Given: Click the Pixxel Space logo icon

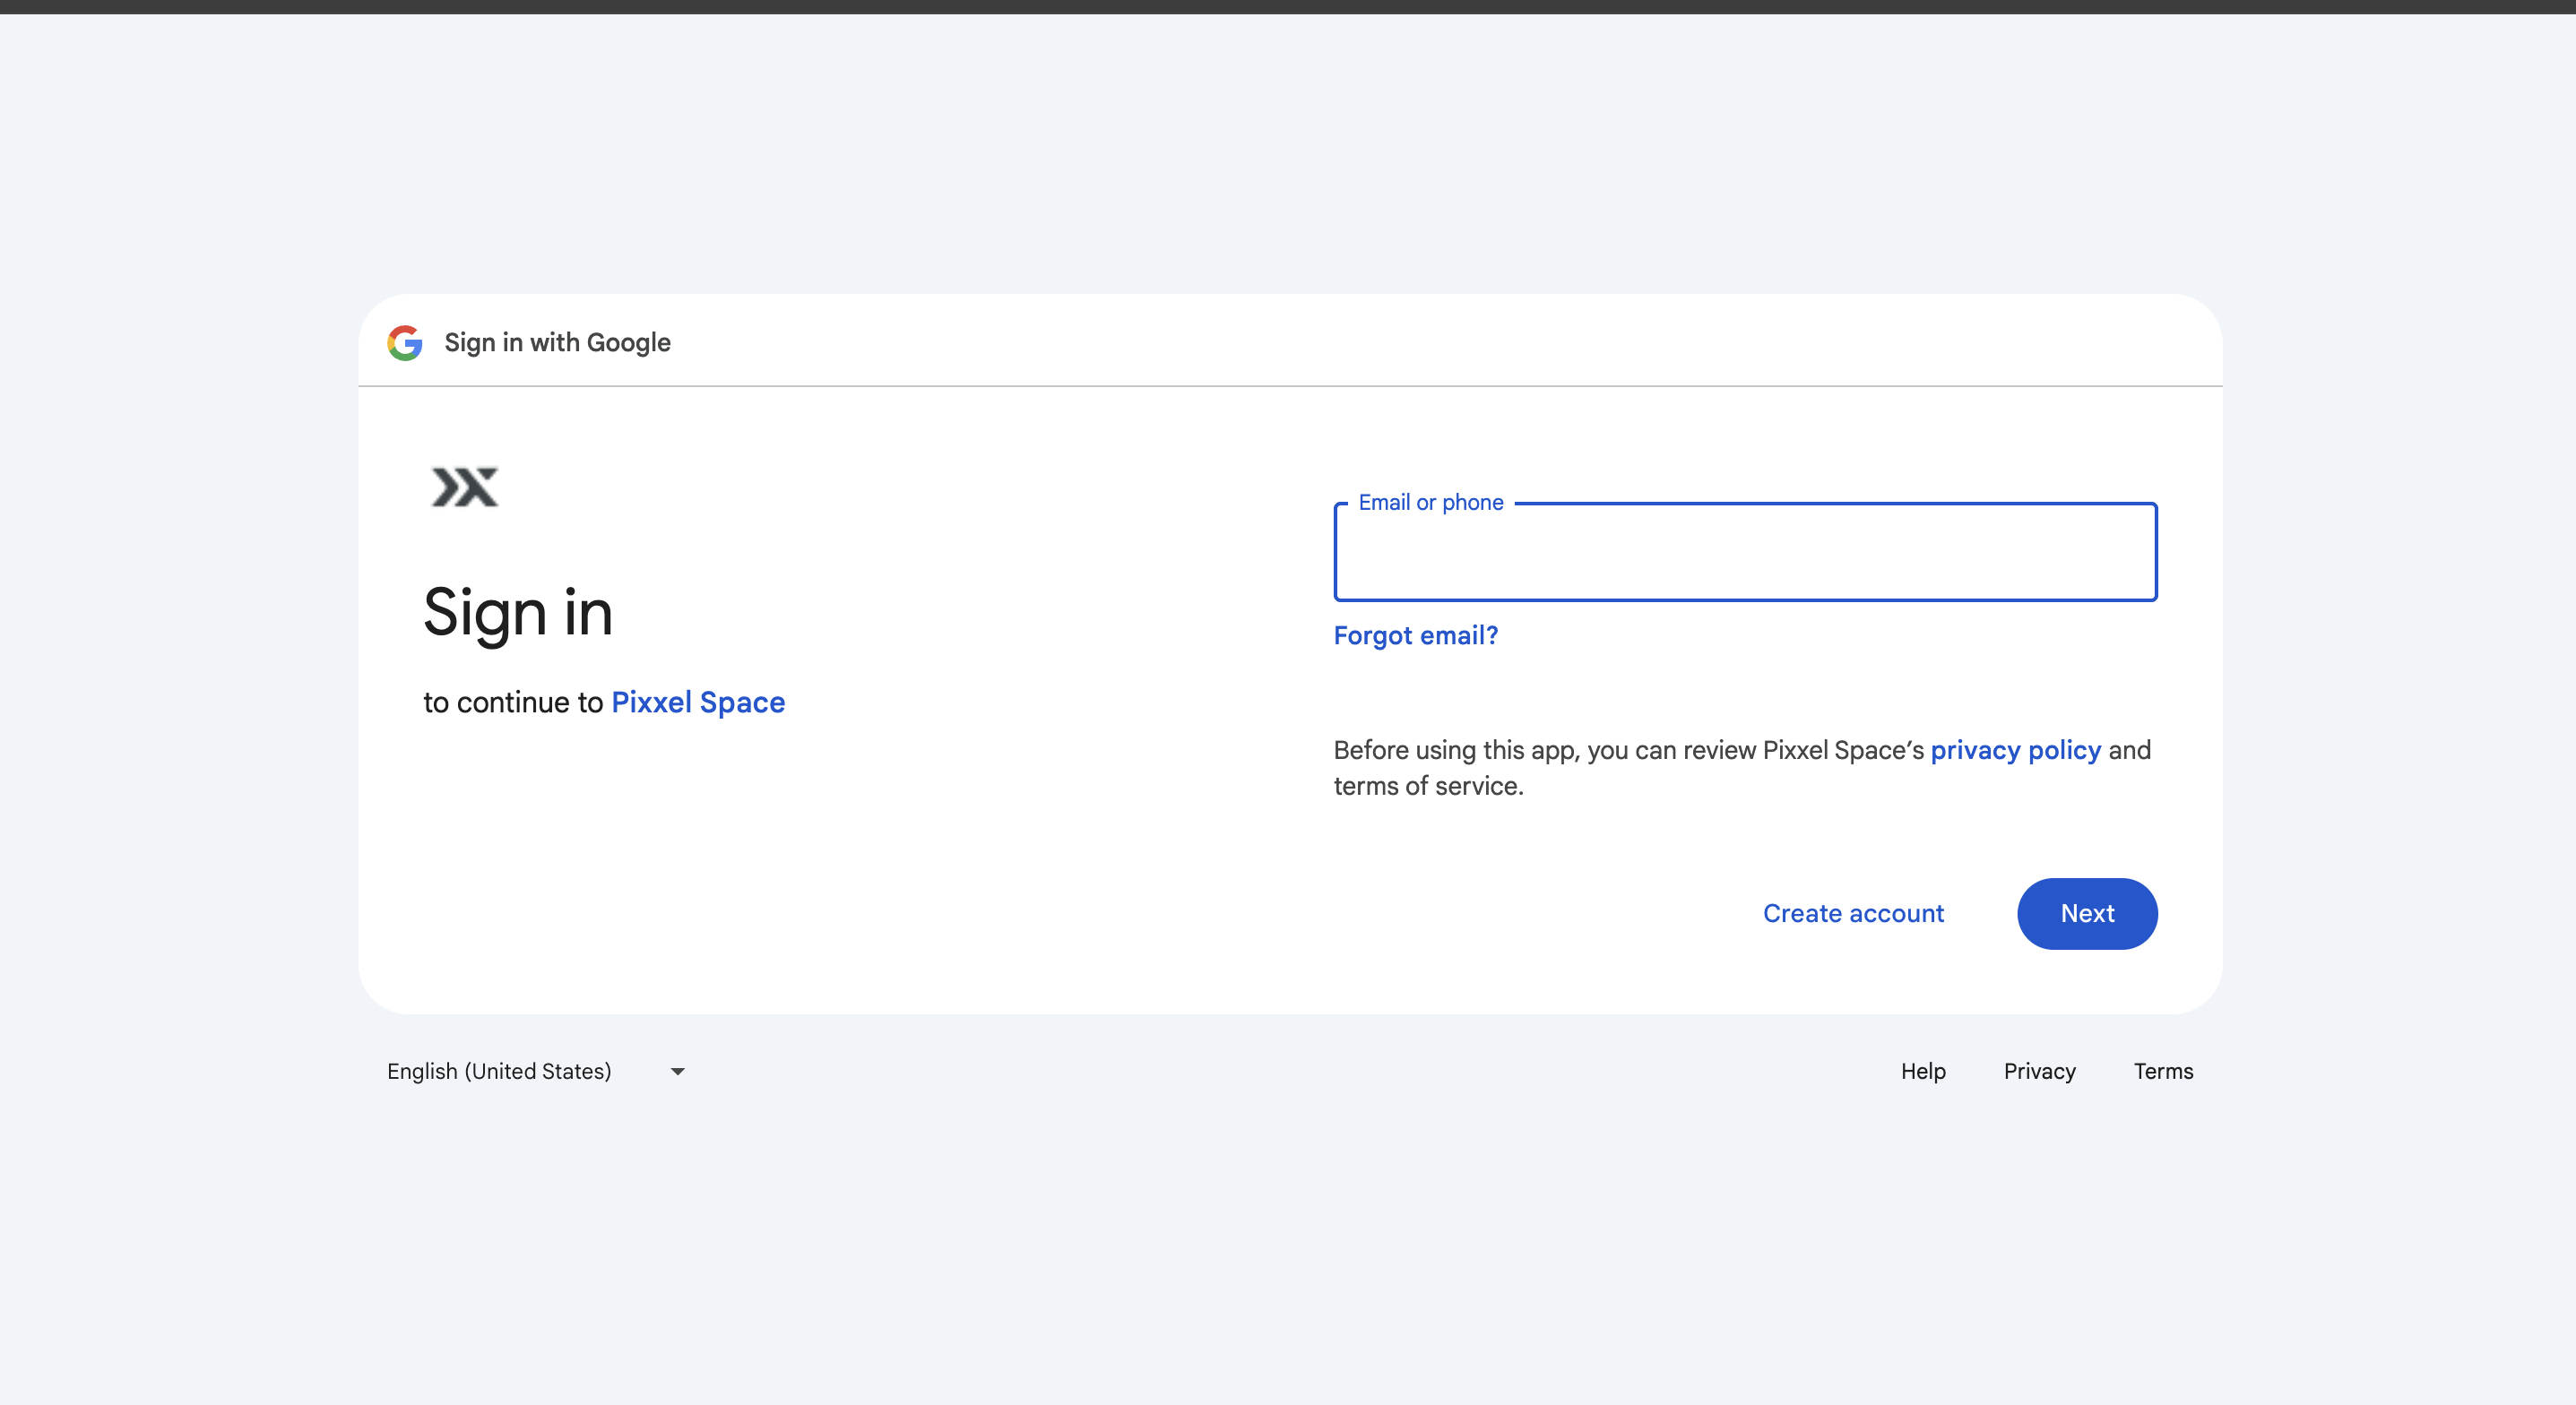Looking at the screenshot, I should tap(464, 487).
